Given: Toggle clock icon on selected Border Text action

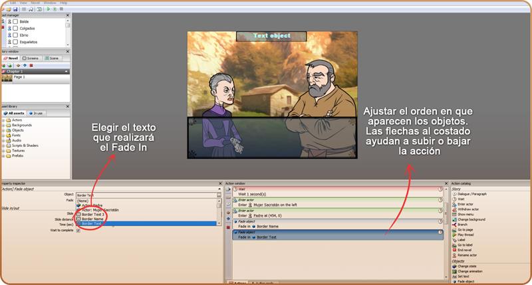Looking at the screenshot, I should (x=440, y=233).
